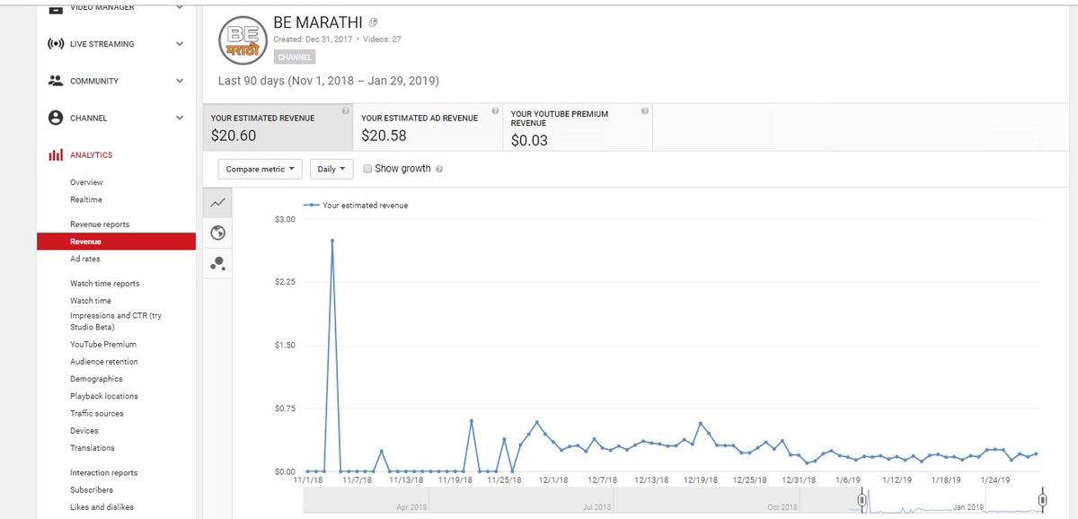Click the Analytics bar chart icon
Image resolution: width=1078 pixels, height=519 pixels.
point(55,155)
